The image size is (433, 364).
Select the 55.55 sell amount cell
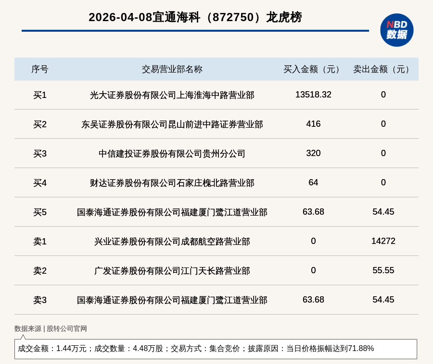click(383, 270)
